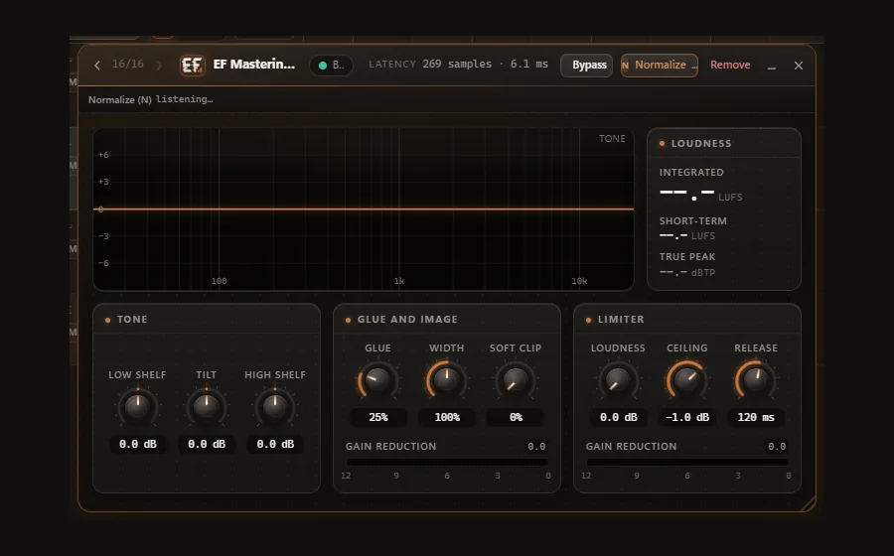Click the Ceiling knob
This screenshot has width=894, height=556.
[687, 380]
